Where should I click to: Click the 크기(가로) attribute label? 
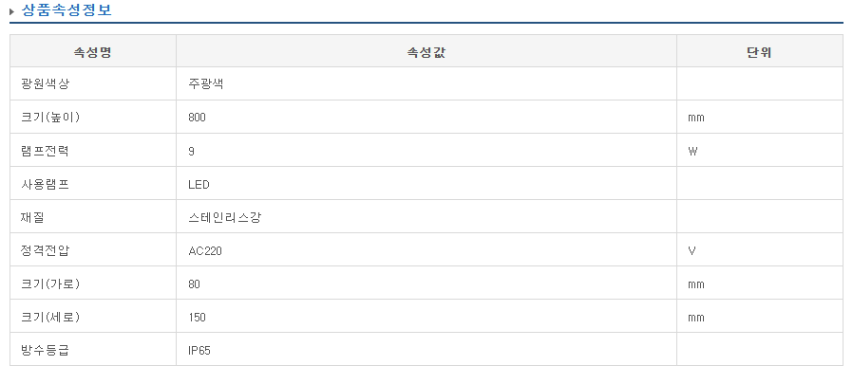coord(49,283)
